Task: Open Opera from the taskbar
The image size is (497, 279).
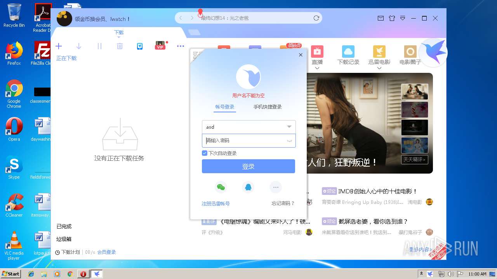Action: (x=83, y=274)
